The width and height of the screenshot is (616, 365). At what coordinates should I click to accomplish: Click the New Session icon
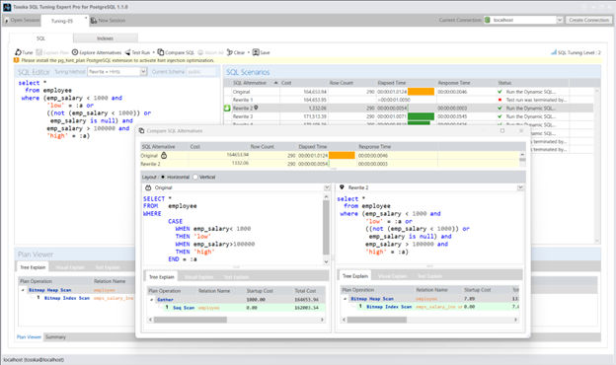pos(94,20)
